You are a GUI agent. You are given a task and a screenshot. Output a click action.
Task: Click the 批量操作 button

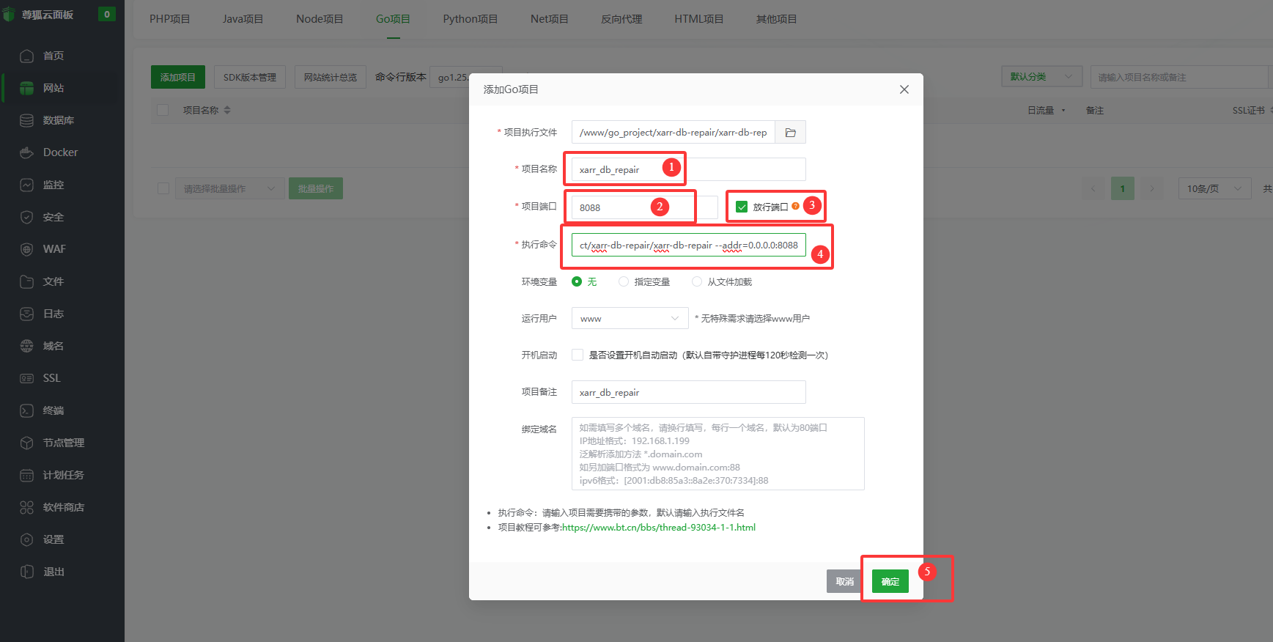point(316,188)
